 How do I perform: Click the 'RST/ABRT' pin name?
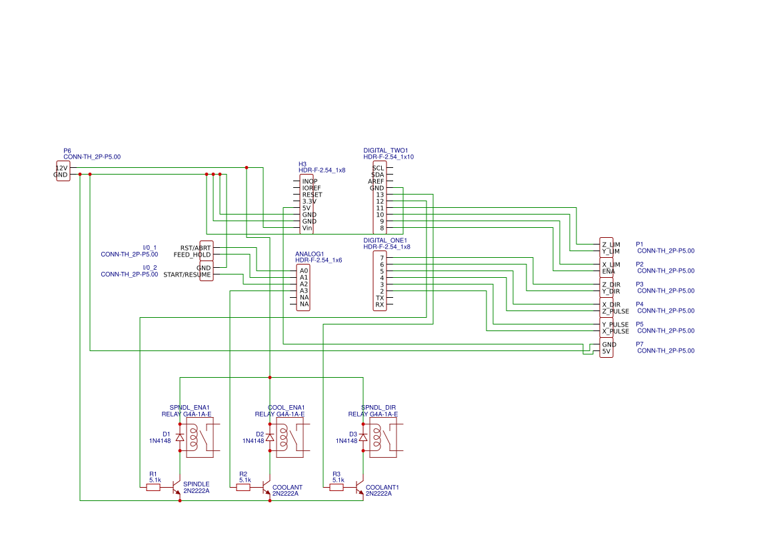(x=195, y=248)
